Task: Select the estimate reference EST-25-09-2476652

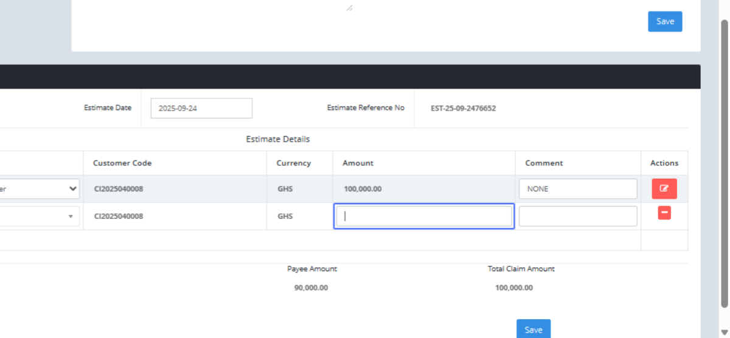Action: pyautogui.click(x=463, y=109)
